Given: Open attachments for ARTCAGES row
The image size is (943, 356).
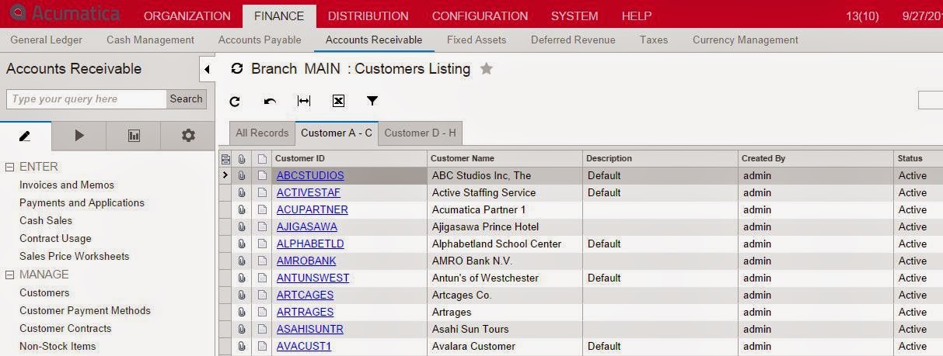Looking at the screenshot, I should pyautogui.click(x=242, y=295).
